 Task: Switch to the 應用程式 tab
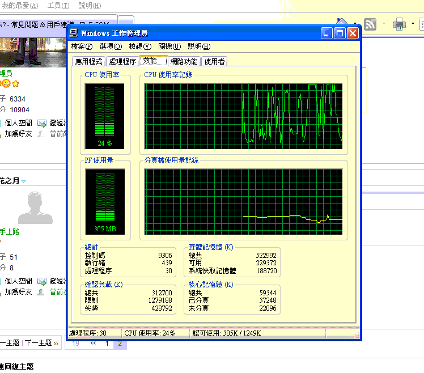pos(89,61)
